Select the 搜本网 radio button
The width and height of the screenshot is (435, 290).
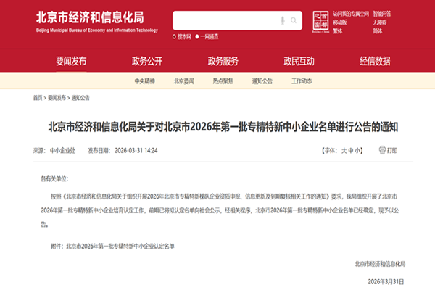(x=174, y=37)
